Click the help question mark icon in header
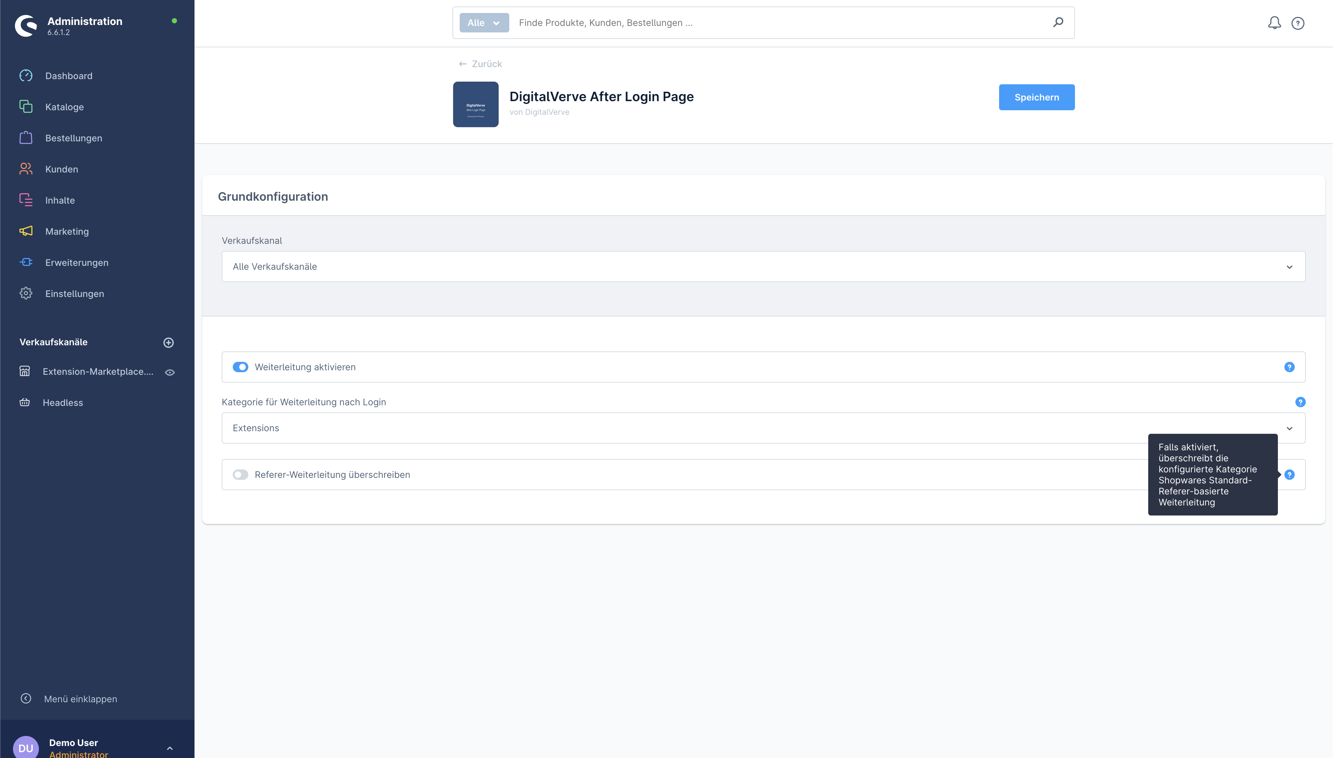This screenshot has width=1333, height=758. (1298, 23)
